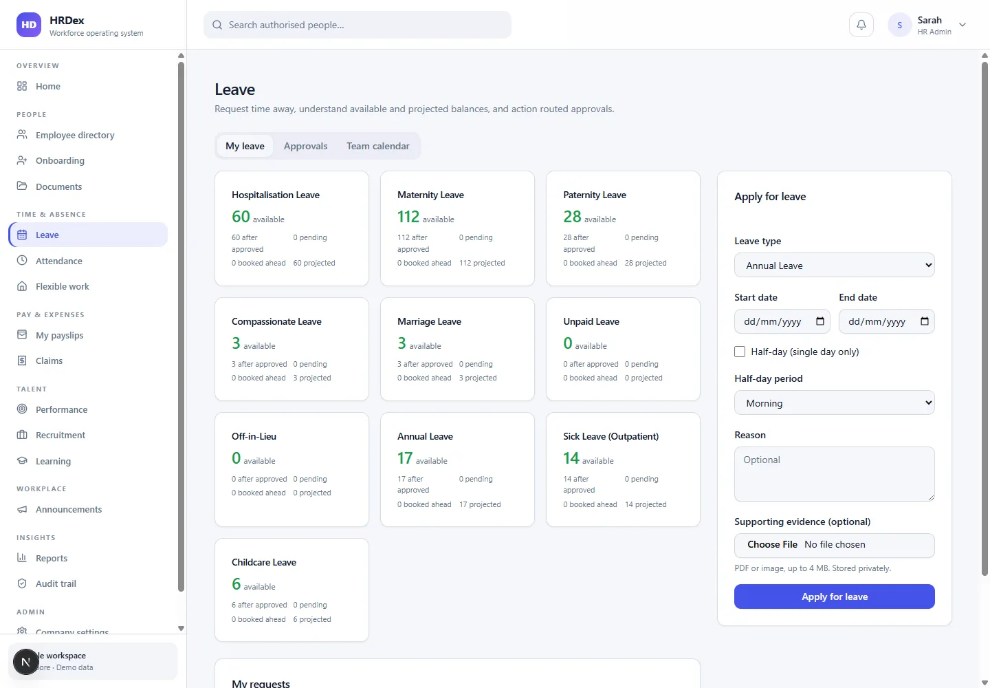Open the Recruitment link
990x688 pixels.
tap(88, 435)
